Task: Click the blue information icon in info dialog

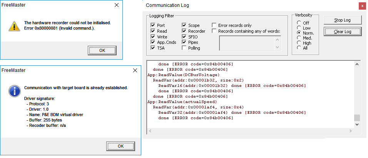Action: [15, 91]
